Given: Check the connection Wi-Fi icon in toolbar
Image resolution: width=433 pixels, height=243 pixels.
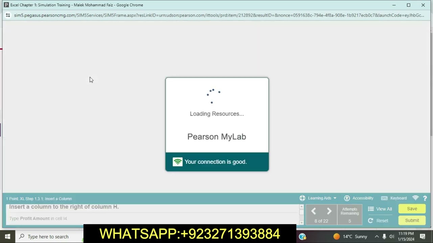Looking at the screenshot, I should tap(415, 198).
